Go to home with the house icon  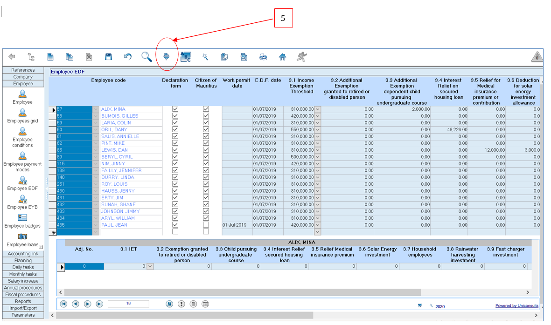[282, 56]
